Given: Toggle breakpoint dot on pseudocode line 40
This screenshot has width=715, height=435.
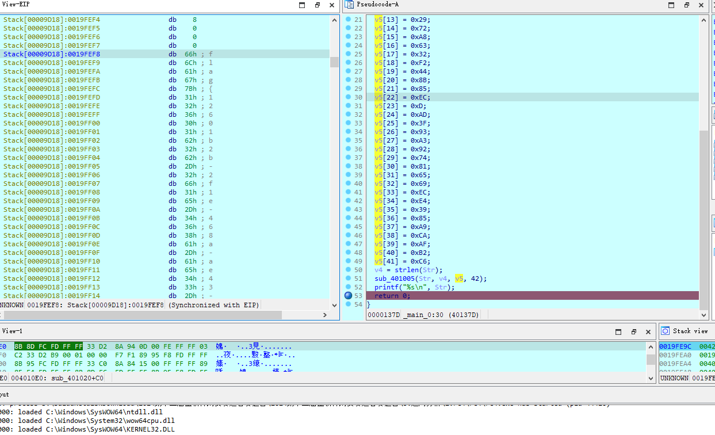Looking at the screenshot, I should click(x=349, y=184).
